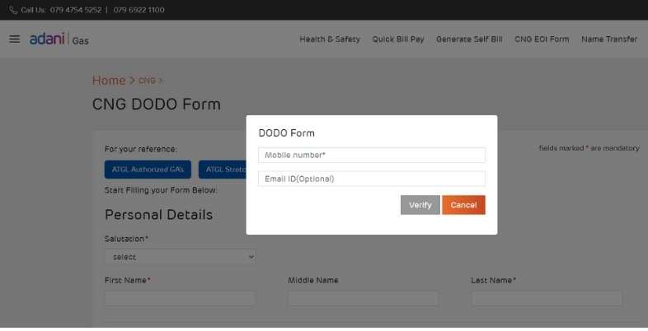Select the Middle Name text field
The width and height of the screenshot is (648, 331).
click(x=363, y=298)
